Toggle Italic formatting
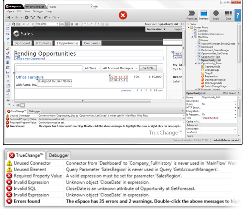Image resolution: width=246 pixels, height=211 pixels. 28,24
